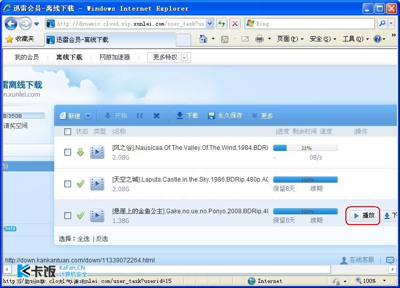
Task: Click the Print icon
Action: click(260, 39)
